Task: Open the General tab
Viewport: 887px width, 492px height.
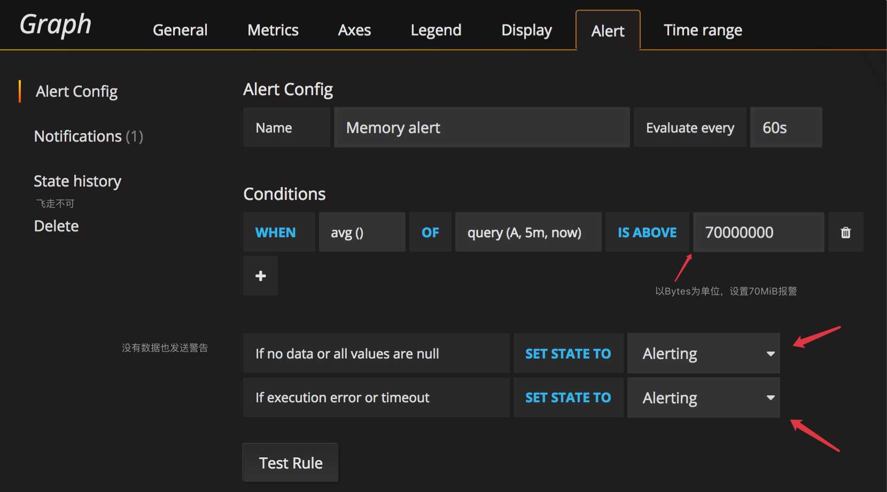Action: click(180, 30)
